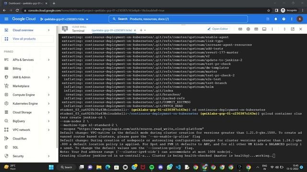Click the Cloud Shell web preview icon

pos(256,29)
